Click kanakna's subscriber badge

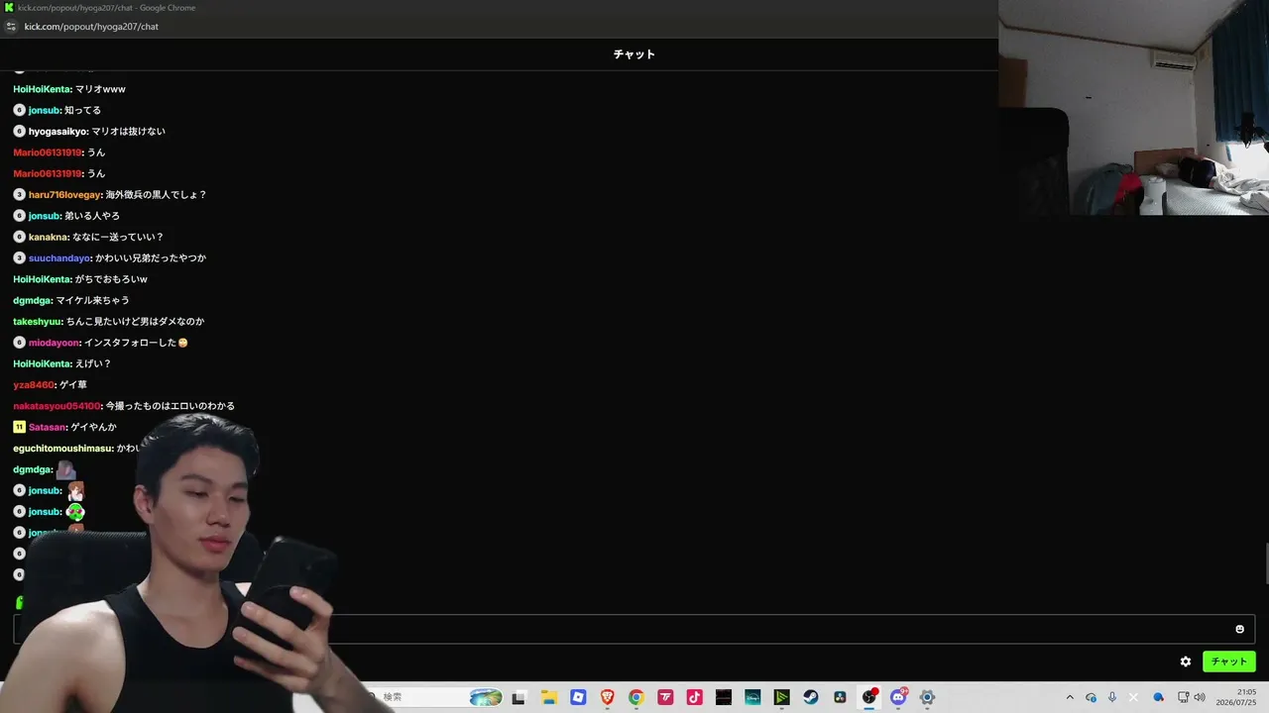[19, 238]
